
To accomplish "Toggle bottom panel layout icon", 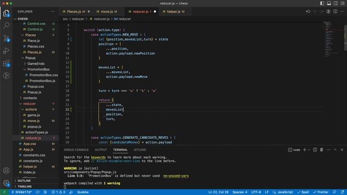I will pyautogui.click(x=329, y=3).
